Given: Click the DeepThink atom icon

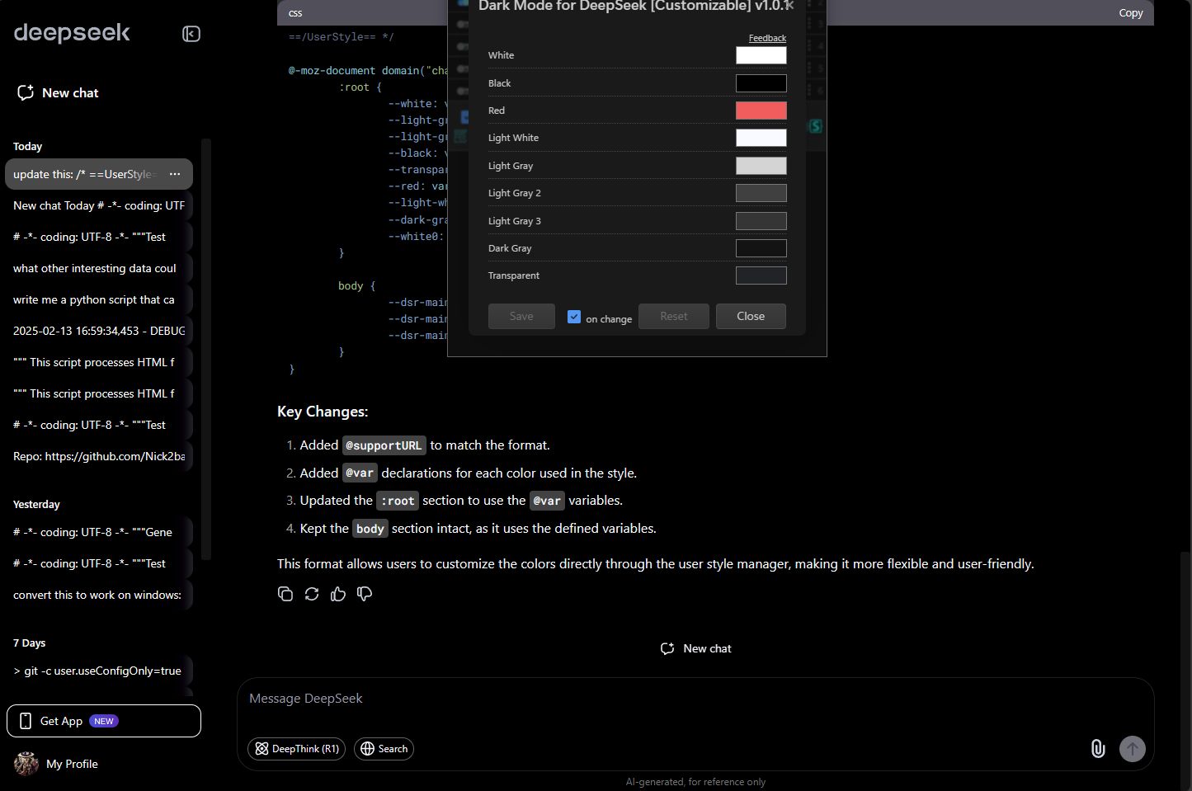Looking at the screenshot, I should [x=261, y=749].
